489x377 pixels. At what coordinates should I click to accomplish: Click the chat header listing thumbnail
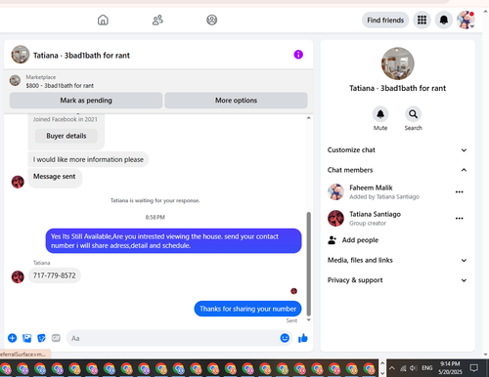coord(21,55)
